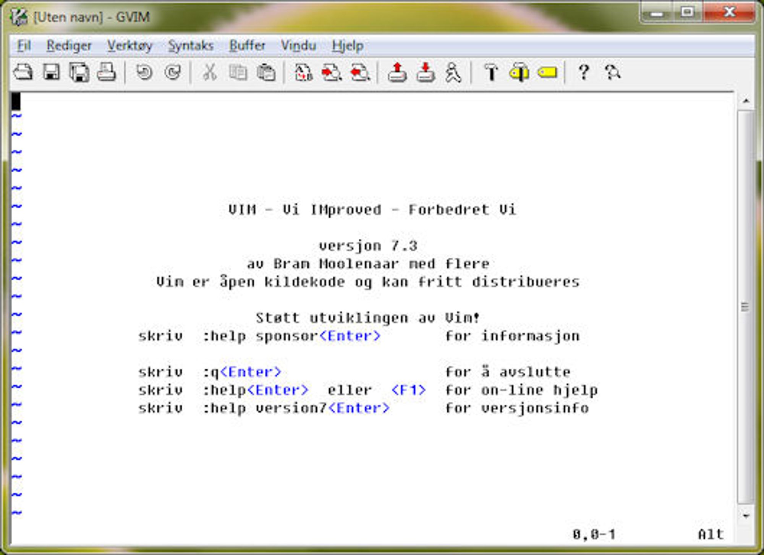
Task: Click the Find Previous icon
Action: (x=360, y=72)
